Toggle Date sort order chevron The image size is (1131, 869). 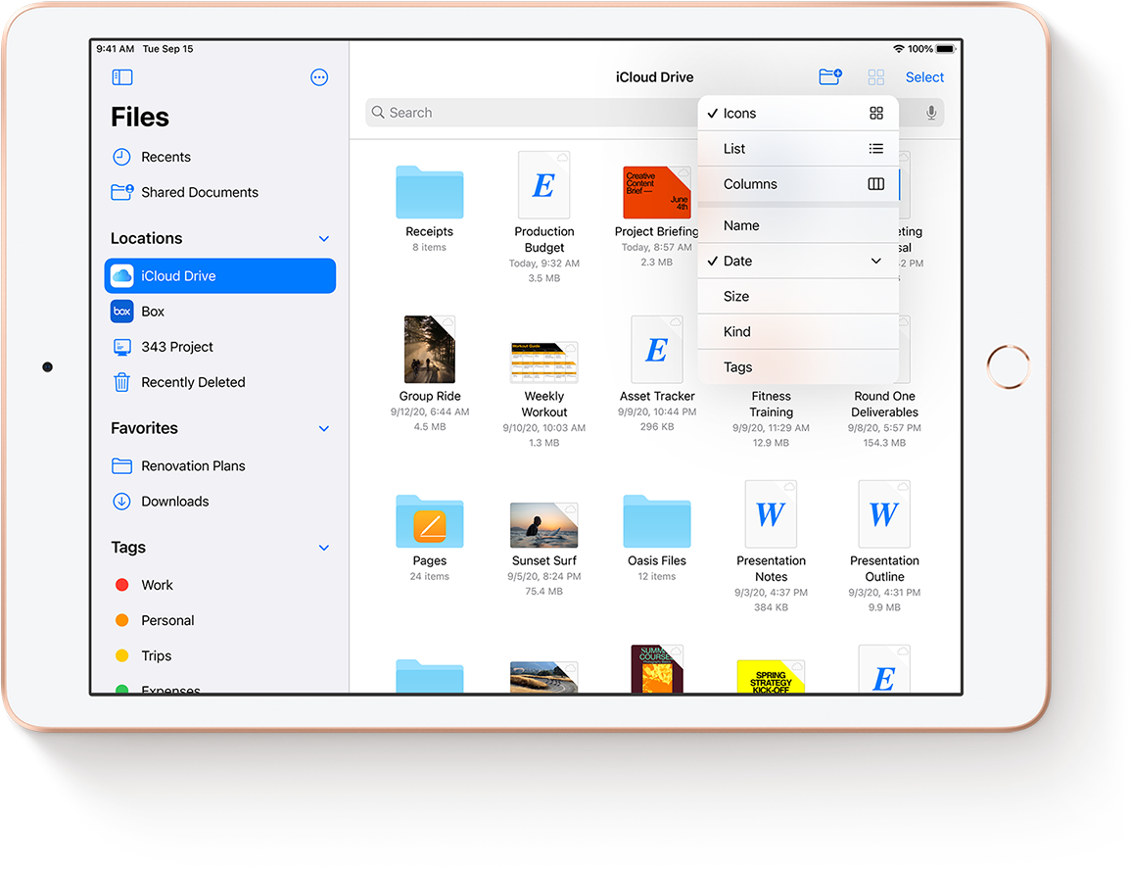pos(875,261)
